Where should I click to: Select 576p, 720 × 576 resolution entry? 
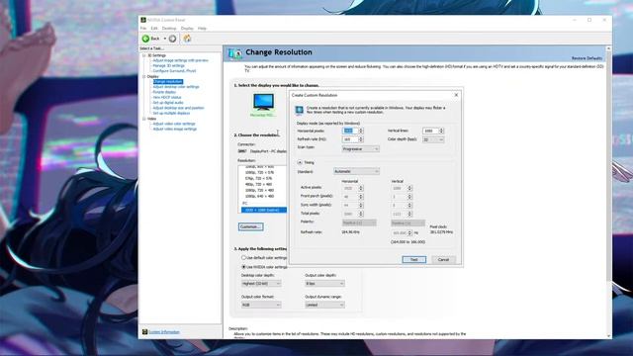(260, 178)
